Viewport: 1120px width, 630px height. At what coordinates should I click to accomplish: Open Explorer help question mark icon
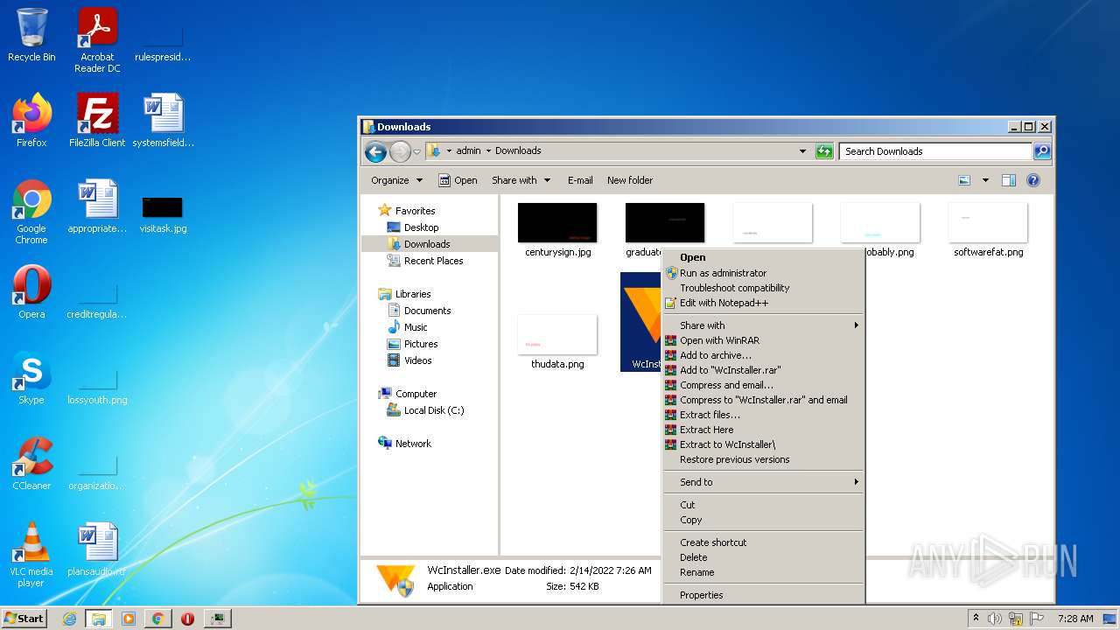point(1032,180)
